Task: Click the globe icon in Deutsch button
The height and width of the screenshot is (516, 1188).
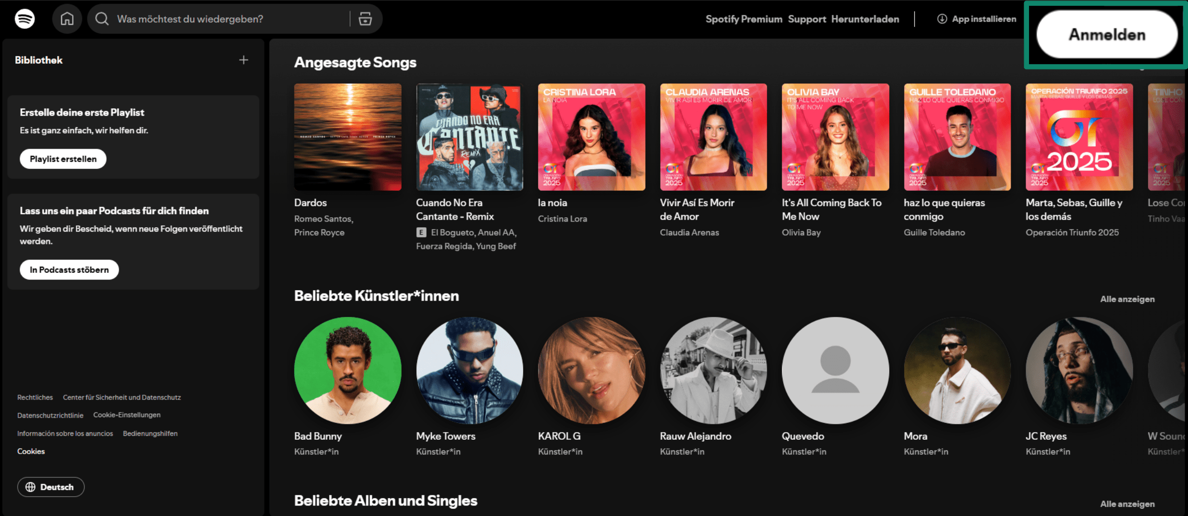Action: [31, 487]
